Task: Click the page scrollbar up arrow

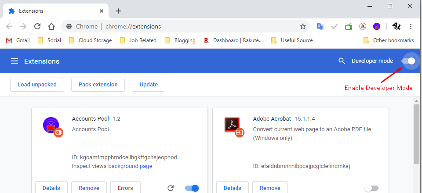Action: [416, 101]
